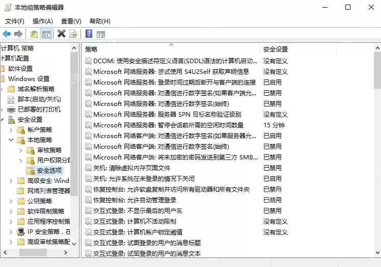
Task: Click the Export list toolbar icon
Action: [x=73, y=34]
